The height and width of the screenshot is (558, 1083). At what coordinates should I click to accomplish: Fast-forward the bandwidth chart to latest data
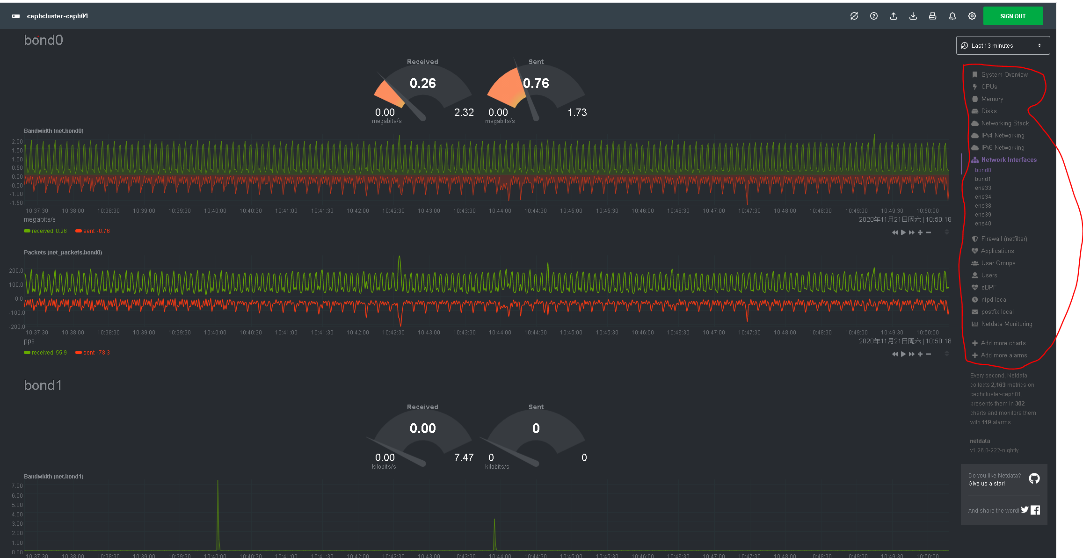click(x=912, y=232)
